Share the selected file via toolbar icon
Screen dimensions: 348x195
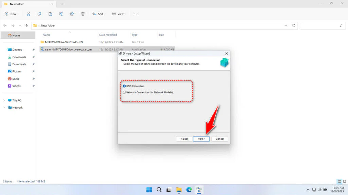[72, 14]
